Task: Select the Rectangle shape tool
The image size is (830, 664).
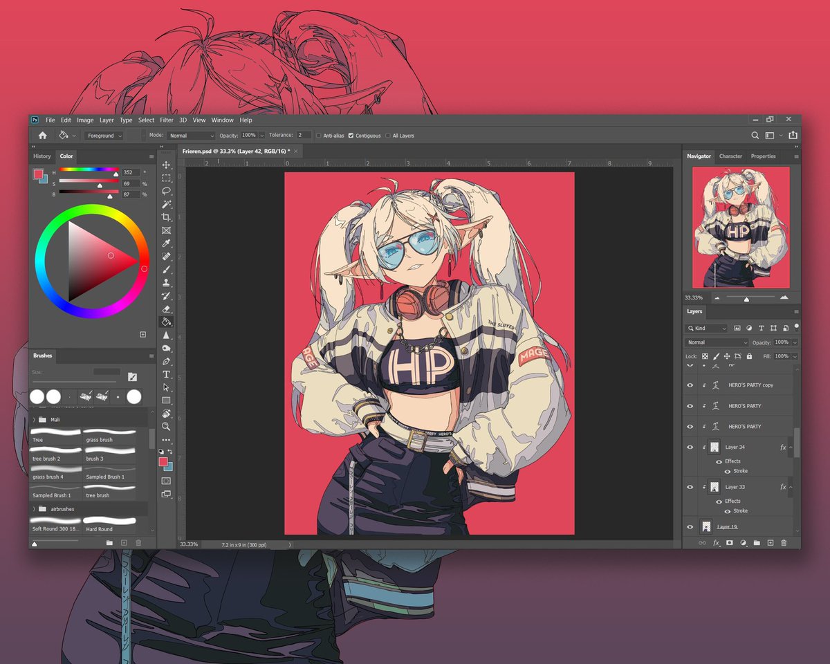Action: (x=166, y=401)
